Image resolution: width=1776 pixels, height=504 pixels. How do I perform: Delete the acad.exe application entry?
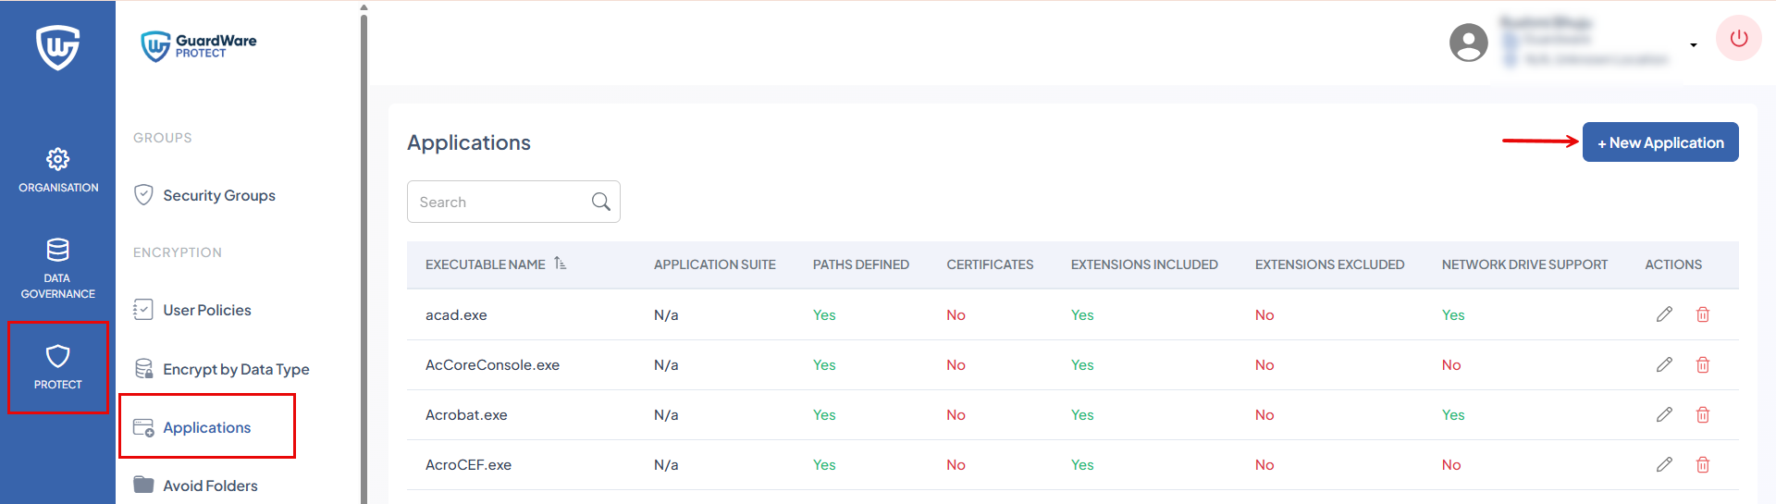click(x=1702, y=314)
